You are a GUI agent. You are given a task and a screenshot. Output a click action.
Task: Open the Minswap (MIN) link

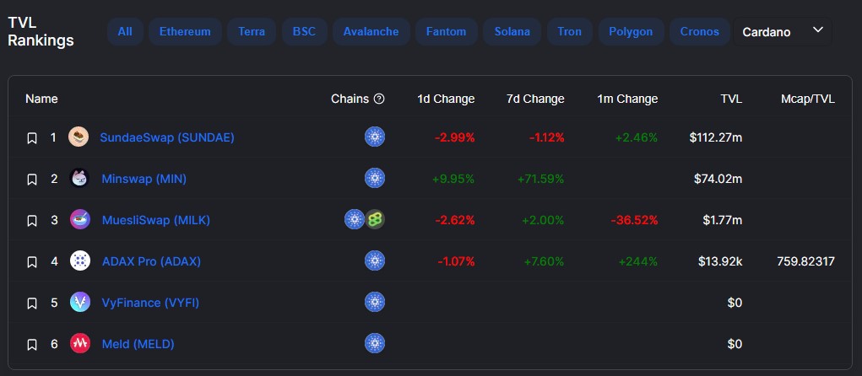[x=144, y=179]
